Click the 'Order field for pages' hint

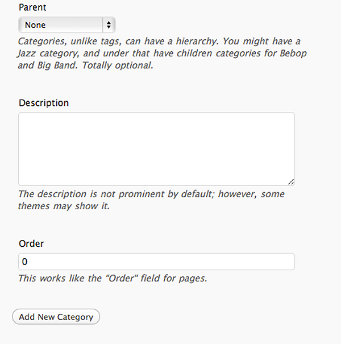click(113, 279)
